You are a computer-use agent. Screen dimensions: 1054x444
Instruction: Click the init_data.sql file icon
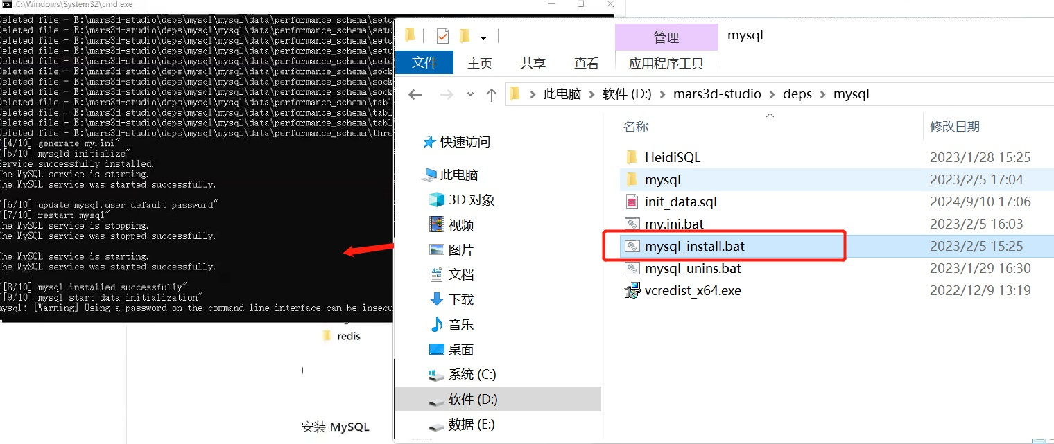click(x=632, y=202)
